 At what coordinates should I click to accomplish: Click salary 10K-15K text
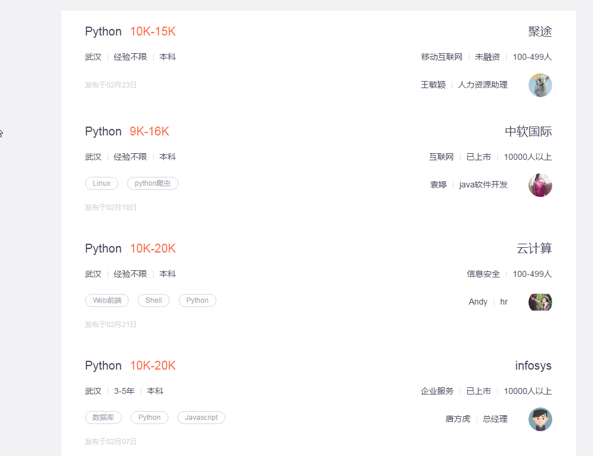[153, 31]
